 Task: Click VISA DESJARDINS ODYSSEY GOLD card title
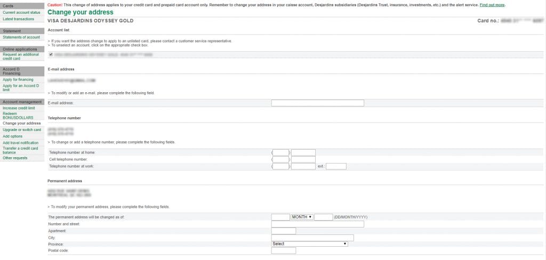click(91, 21)
